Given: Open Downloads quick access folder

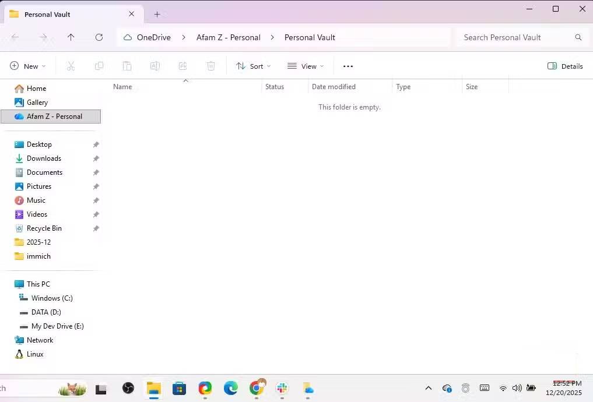Looking at the screenshot, I should (44, 158).
